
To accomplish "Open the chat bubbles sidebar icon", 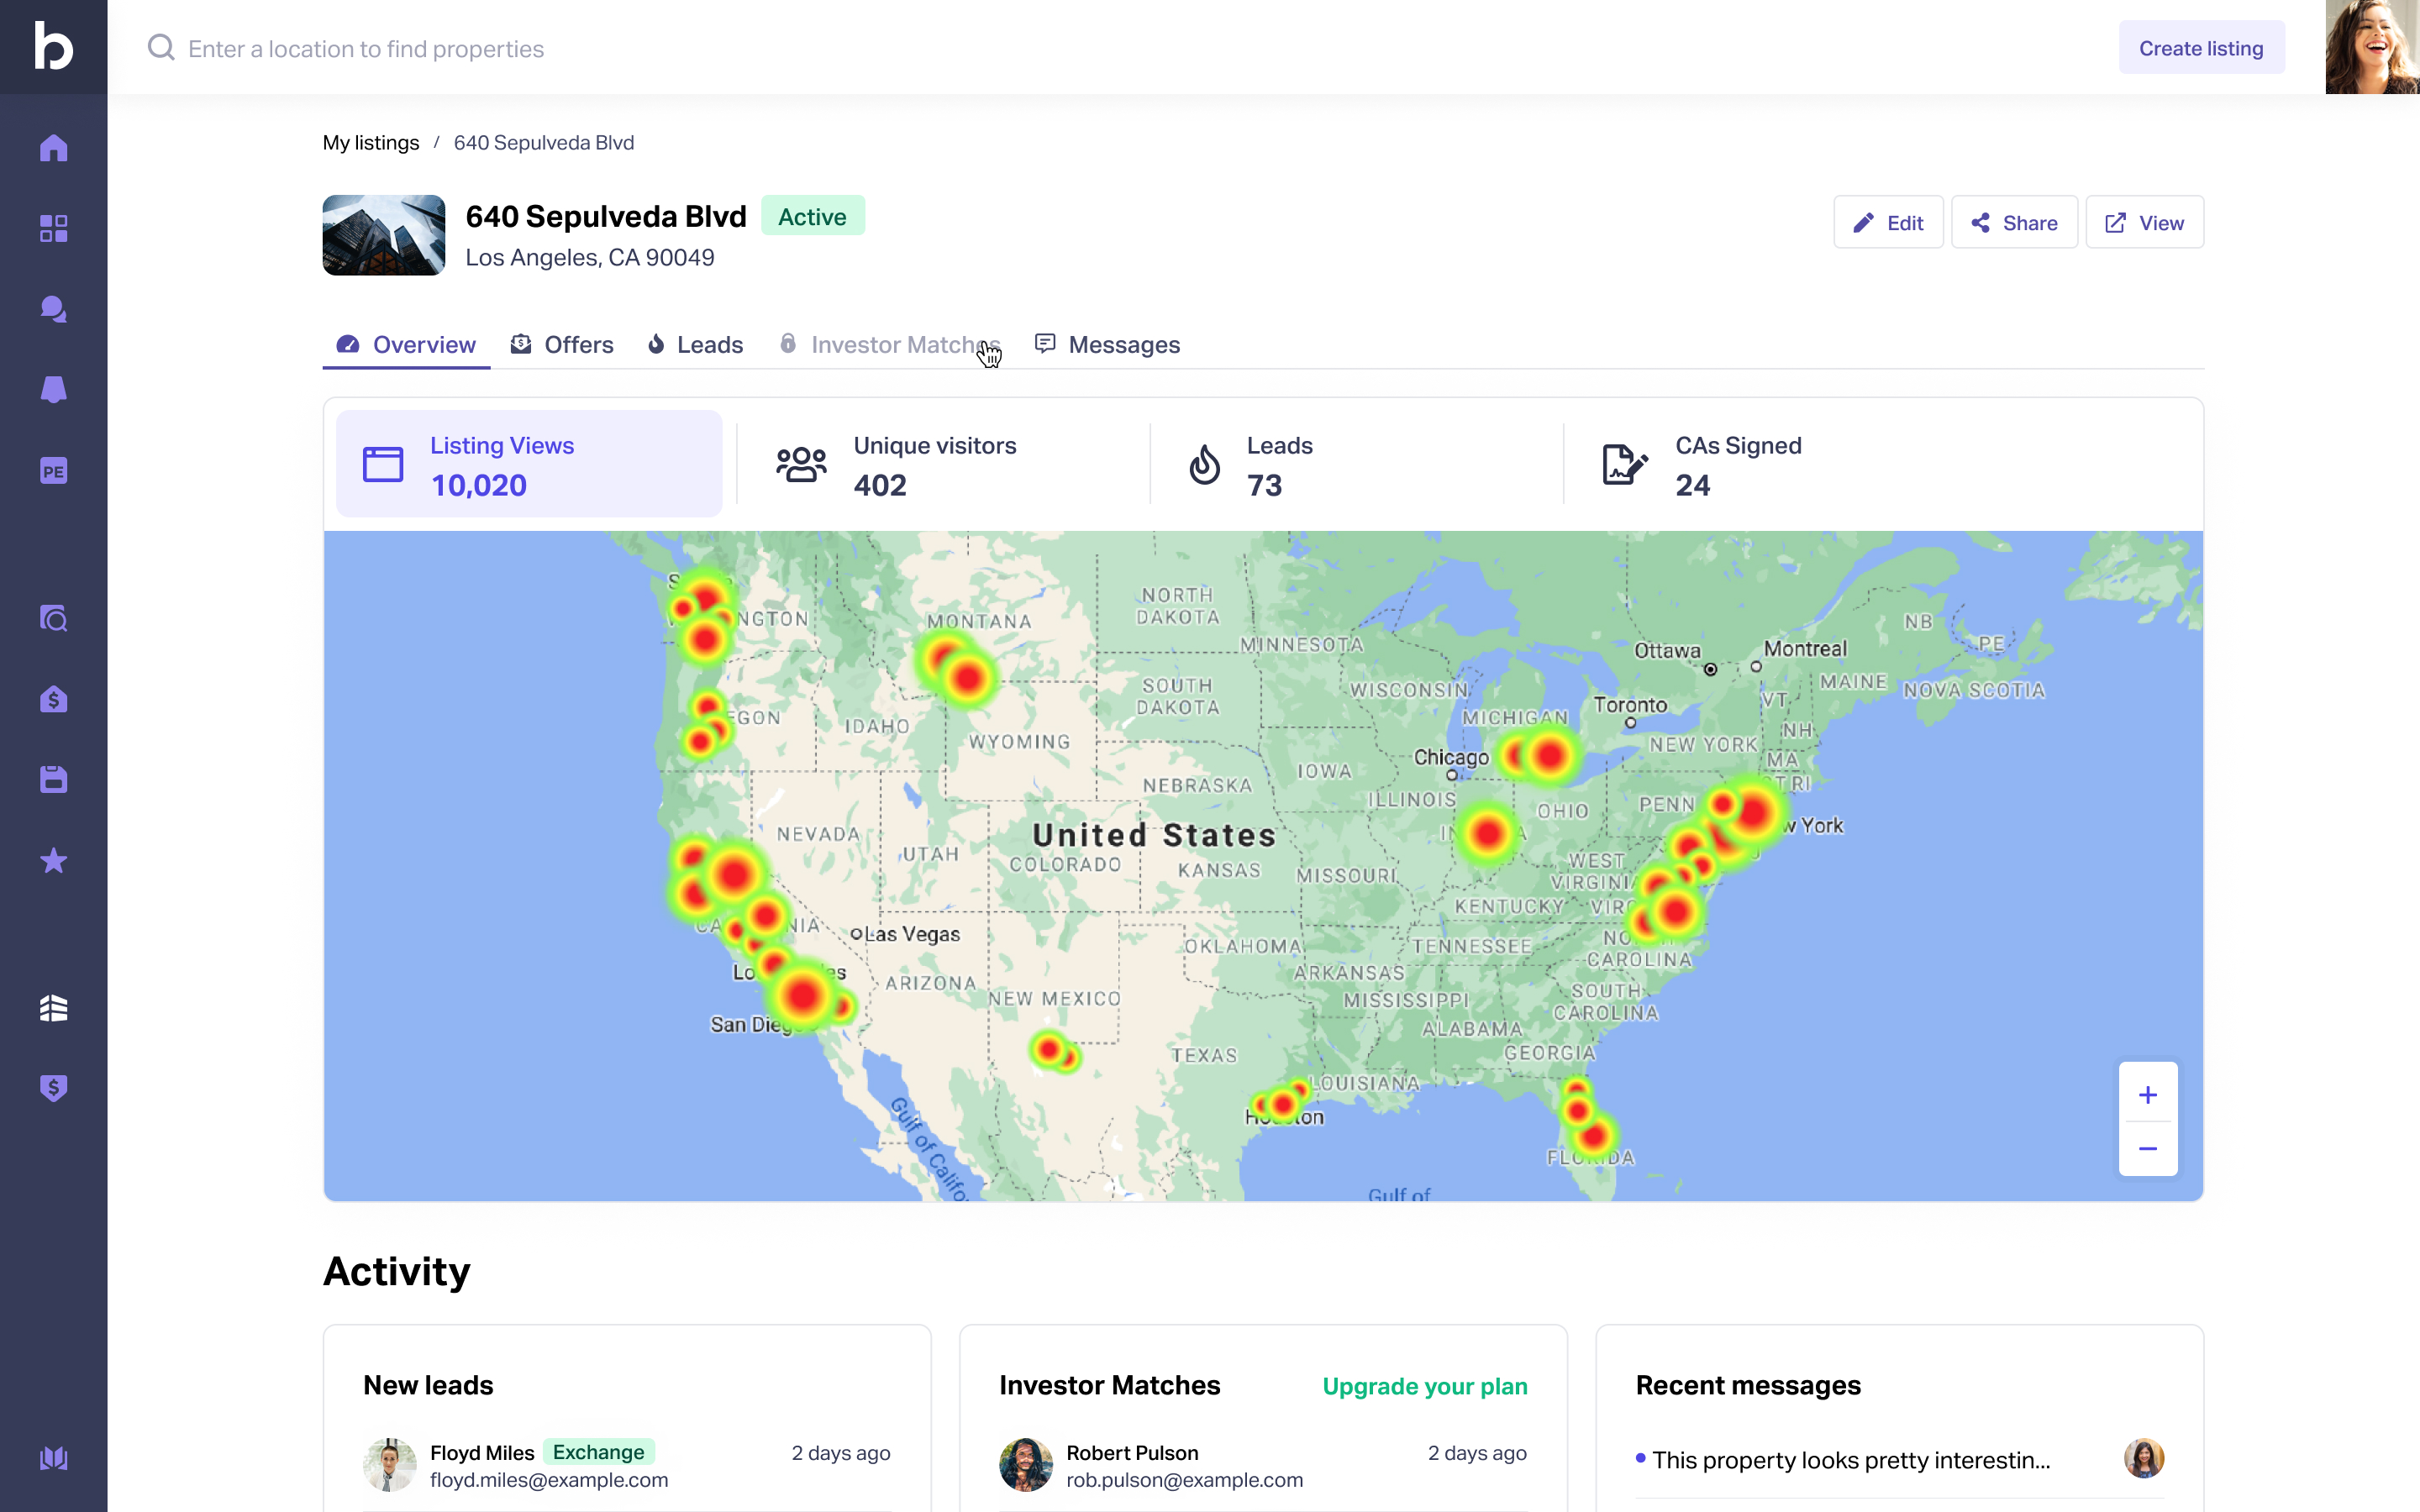I will tap(53, 309).
